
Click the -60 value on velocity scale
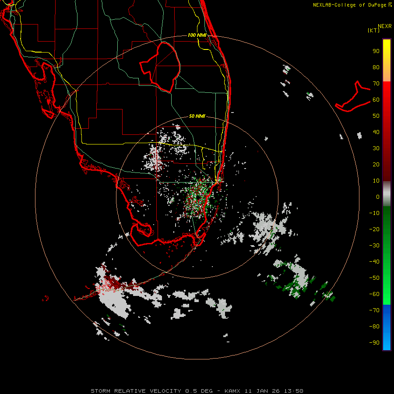click(374, 294)
